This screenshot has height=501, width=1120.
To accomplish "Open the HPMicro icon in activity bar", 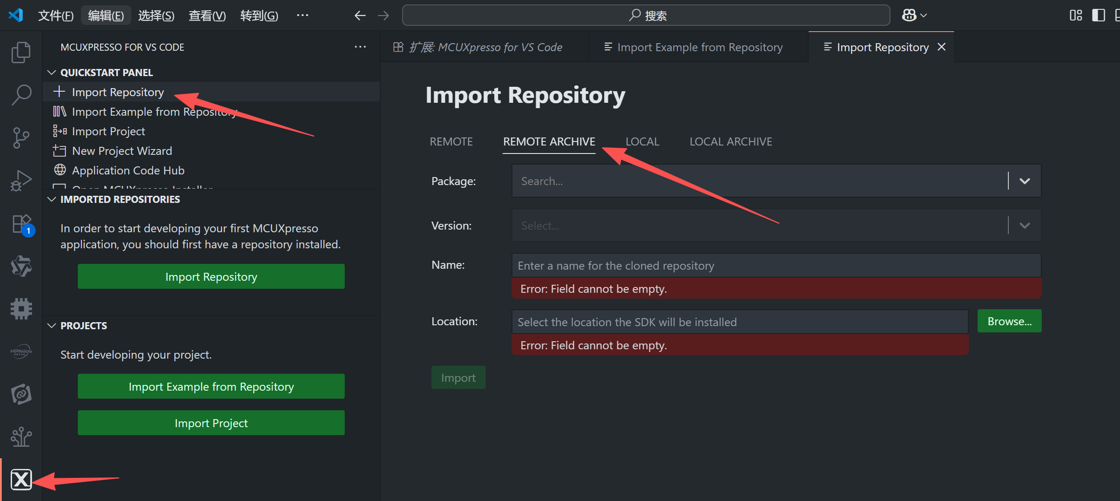I will tap(21, 352).
